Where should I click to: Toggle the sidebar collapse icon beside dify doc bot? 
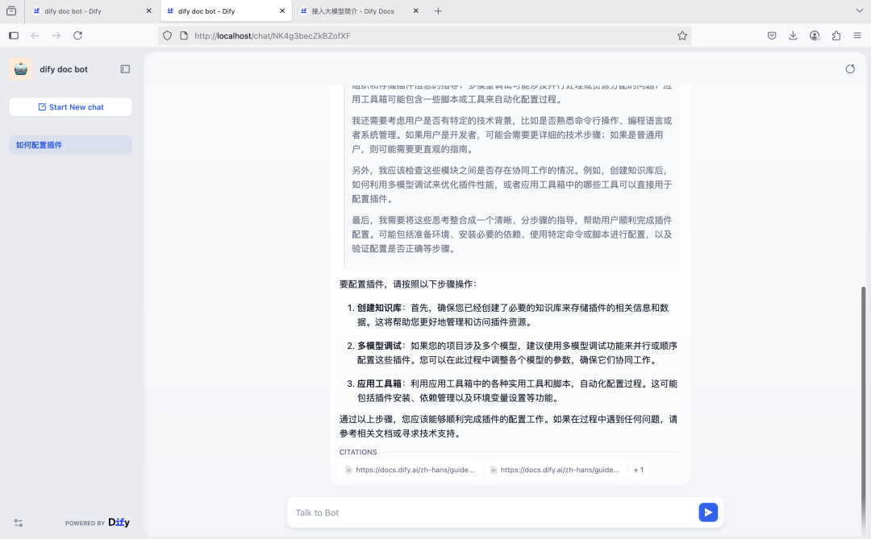point(125,69)
